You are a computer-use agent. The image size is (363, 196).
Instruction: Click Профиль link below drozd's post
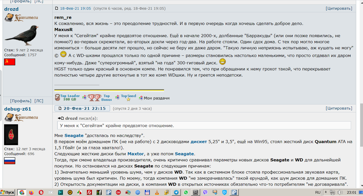point(21,101)
